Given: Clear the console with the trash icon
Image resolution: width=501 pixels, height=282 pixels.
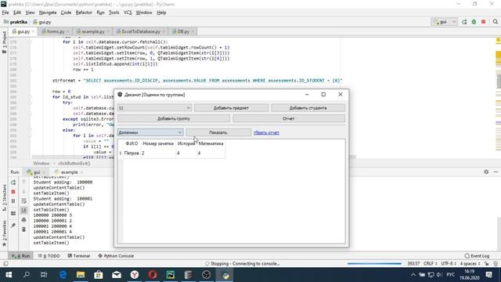Looking at the screenshot, I should [23, 230].
